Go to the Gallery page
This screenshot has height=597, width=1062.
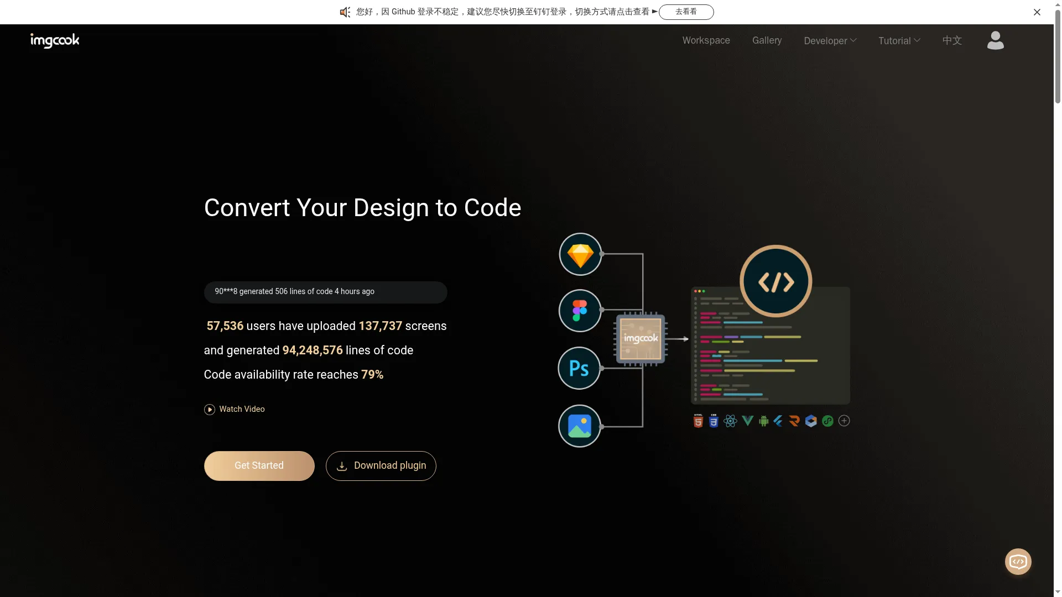coord(767,40)
